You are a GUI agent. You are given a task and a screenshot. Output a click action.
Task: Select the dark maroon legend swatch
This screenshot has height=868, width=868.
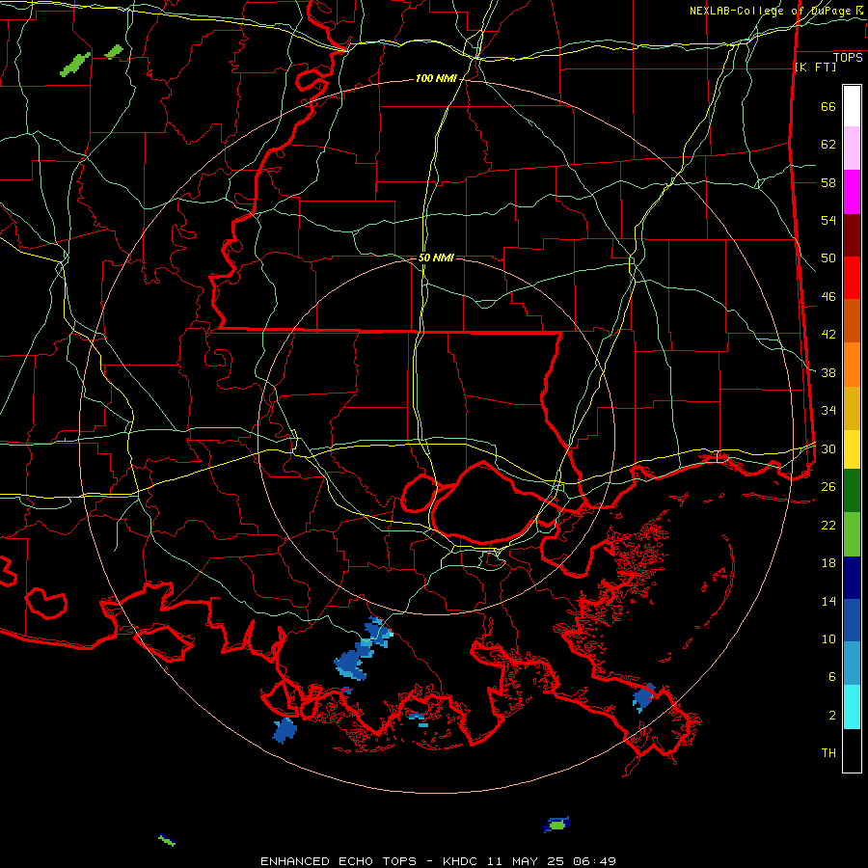(x=852, y=235)
